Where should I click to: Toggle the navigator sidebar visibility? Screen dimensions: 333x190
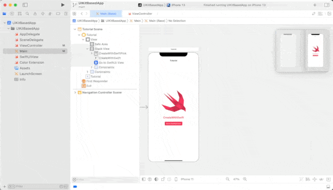tap(25, 5)
